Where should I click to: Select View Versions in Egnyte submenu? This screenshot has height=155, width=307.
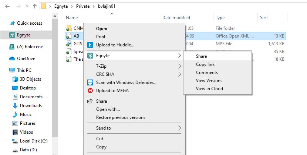coord(209,81)
